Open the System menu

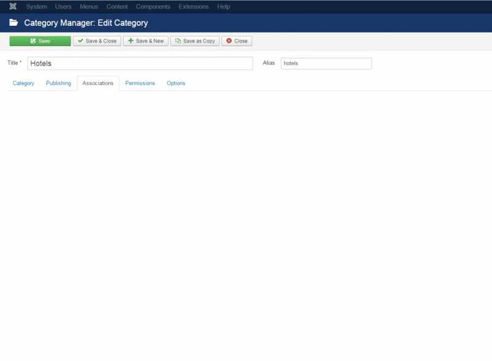pos(36,7)
